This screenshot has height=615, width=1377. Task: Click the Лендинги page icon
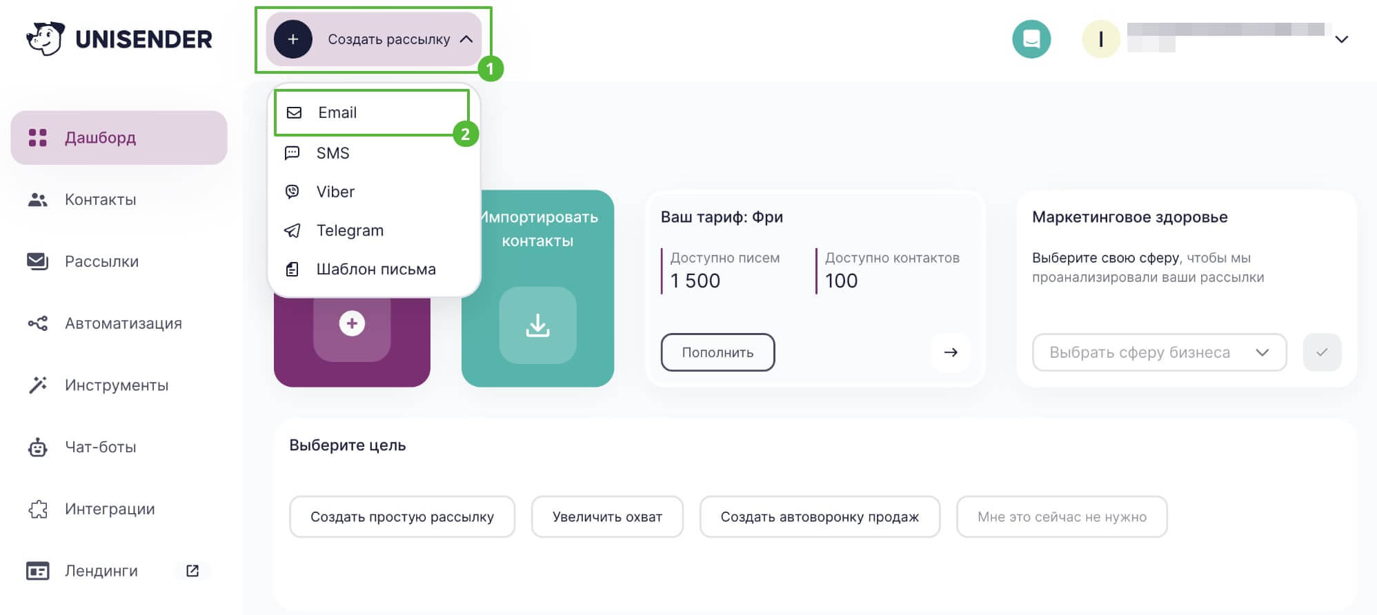(38, 571)
